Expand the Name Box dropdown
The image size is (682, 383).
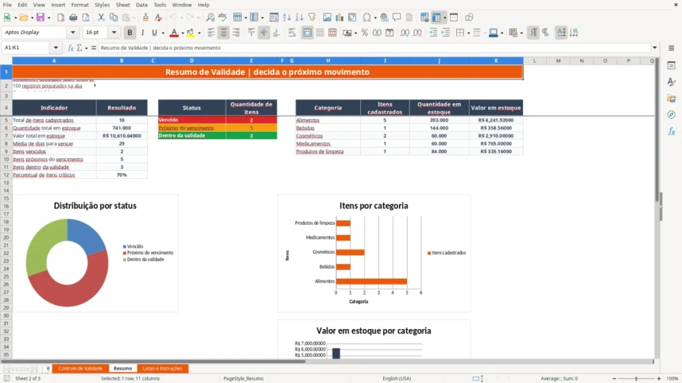click(x=56, y=48)
